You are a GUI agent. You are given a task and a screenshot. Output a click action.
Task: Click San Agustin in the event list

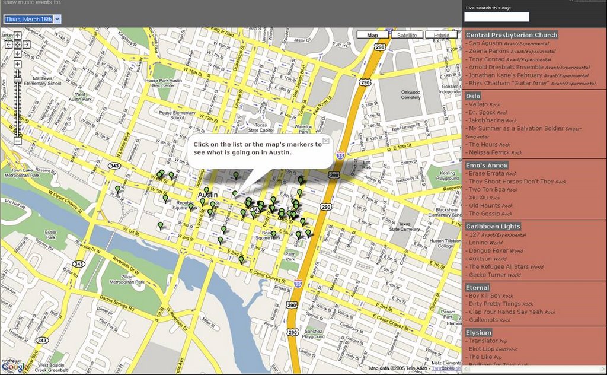(485, 43)
